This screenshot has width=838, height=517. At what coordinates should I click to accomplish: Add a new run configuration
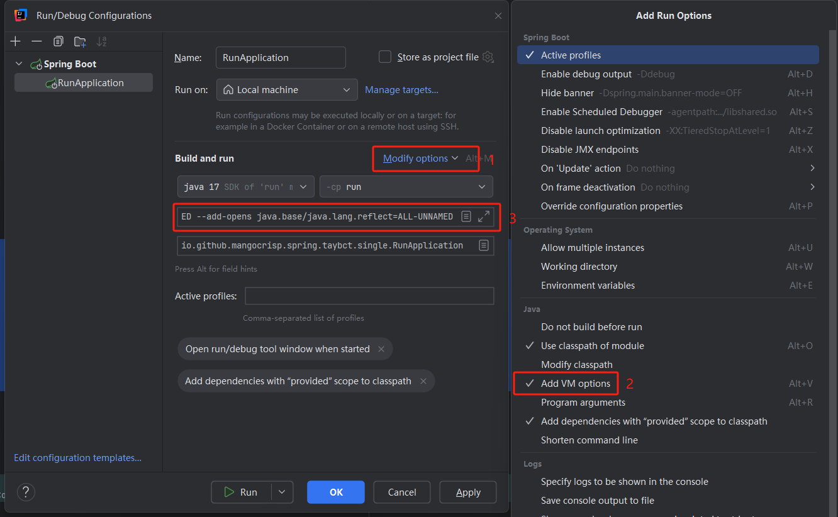(16, 42)
